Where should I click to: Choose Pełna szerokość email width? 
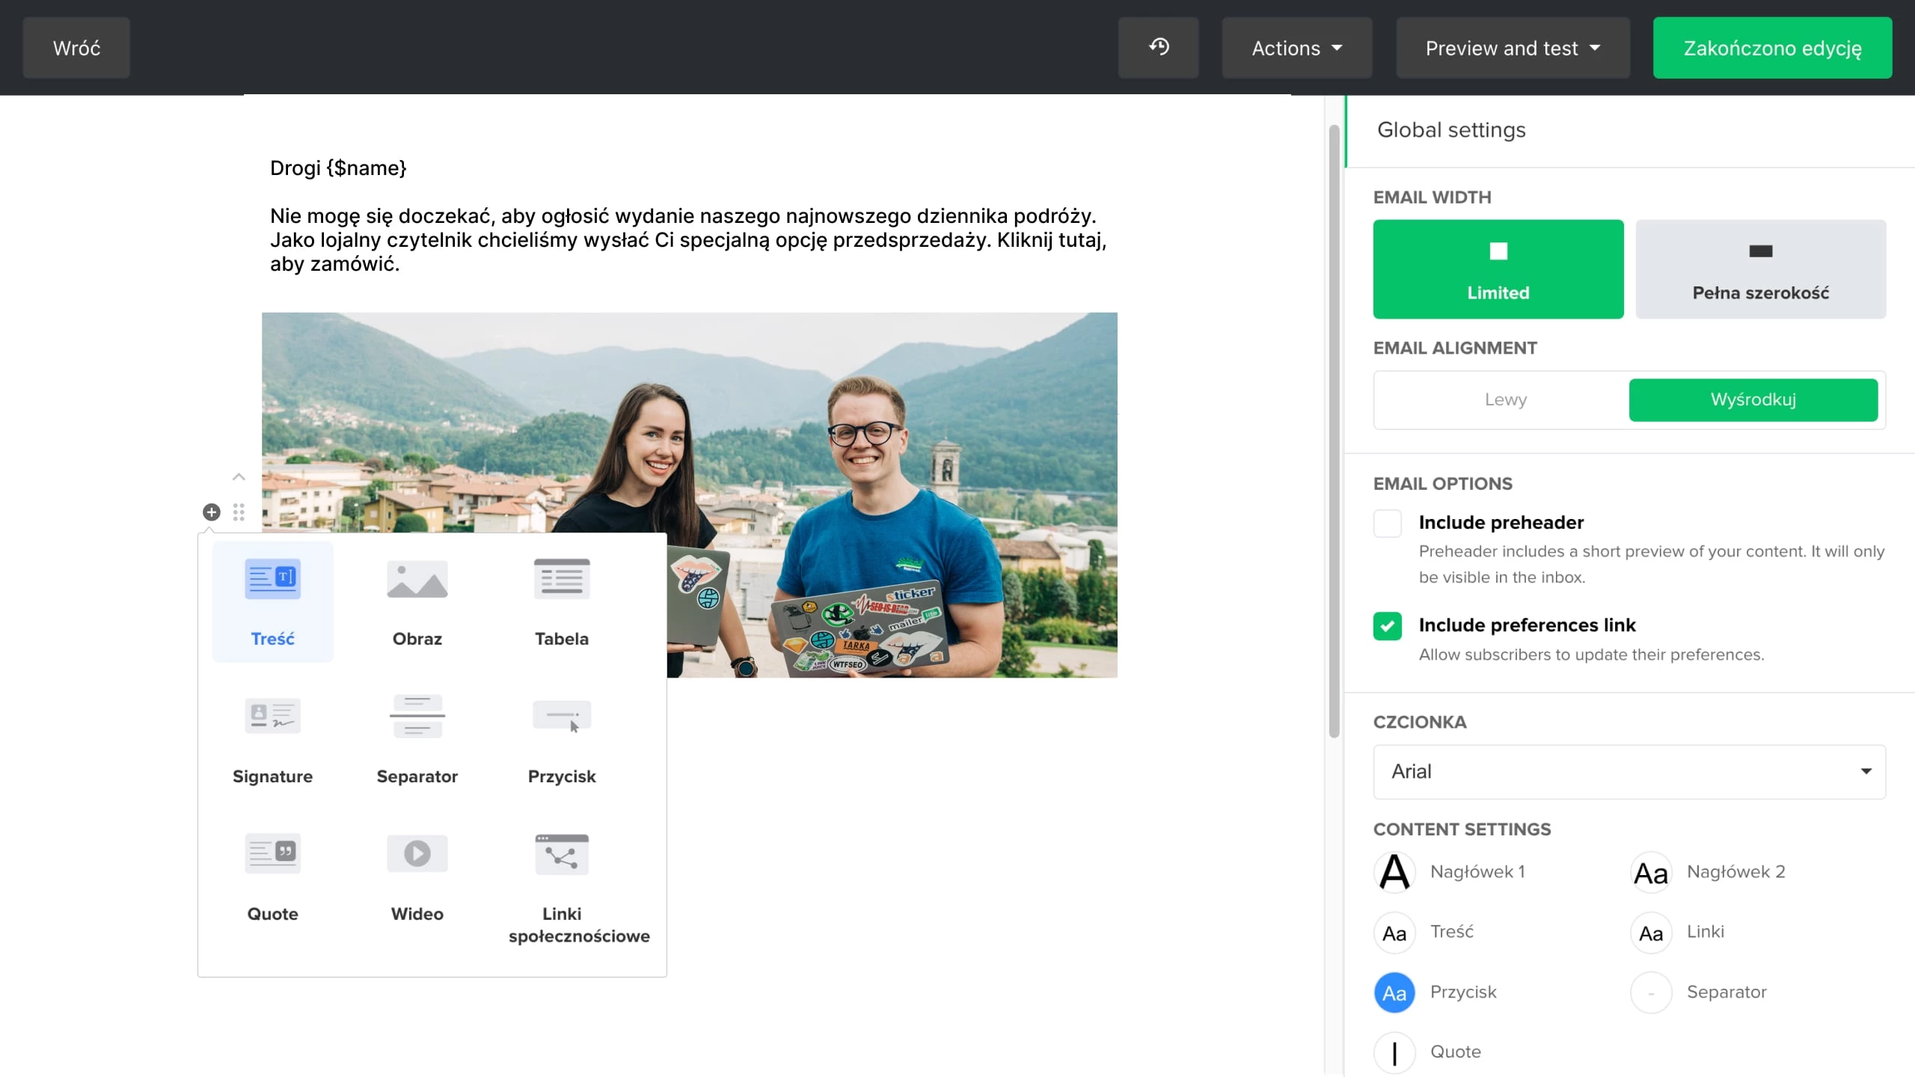coord(1760,269)
